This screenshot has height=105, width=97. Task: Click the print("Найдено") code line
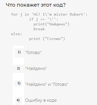(x=52, y=24)
